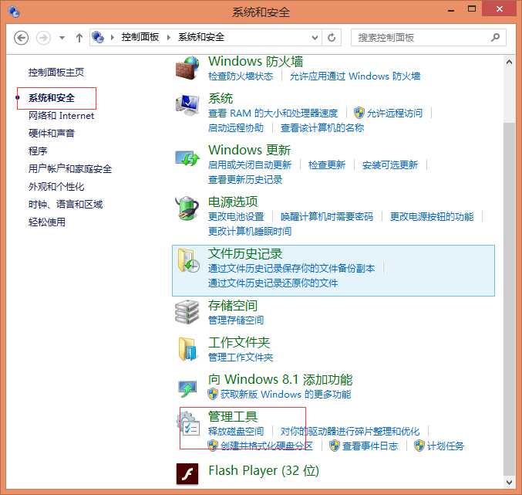This screenshot has width=522, height=495.
Task: Open 网络和 Internet category
Action: coord(61,116)
